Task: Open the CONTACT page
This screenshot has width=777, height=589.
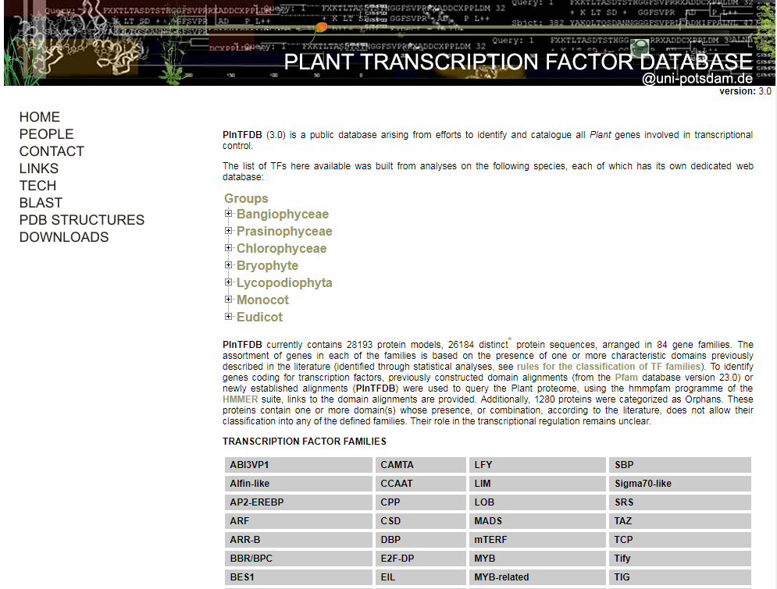Action: click(x=52, y=151)
